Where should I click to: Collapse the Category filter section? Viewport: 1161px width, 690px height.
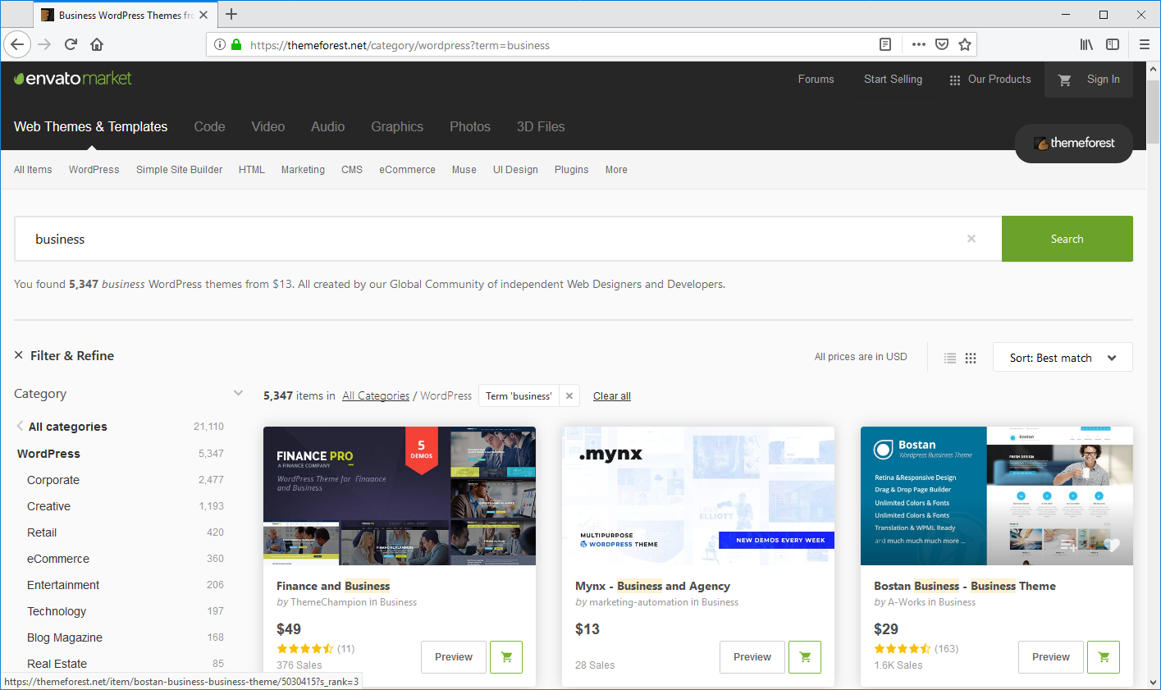(238, 393)
